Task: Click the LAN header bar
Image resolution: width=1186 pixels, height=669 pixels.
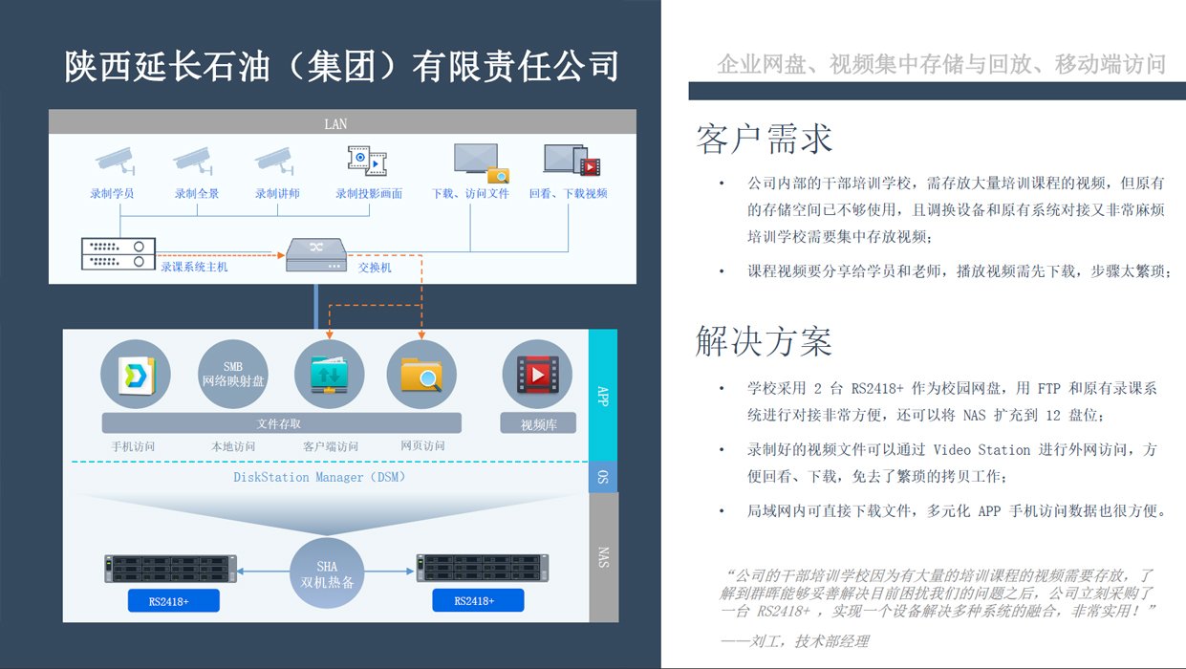Action: 342,122
